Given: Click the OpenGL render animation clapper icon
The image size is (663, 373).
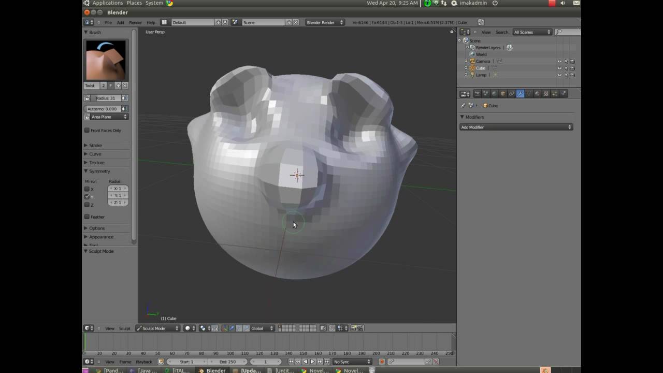Looking at the screenshot, I should 361,328.
